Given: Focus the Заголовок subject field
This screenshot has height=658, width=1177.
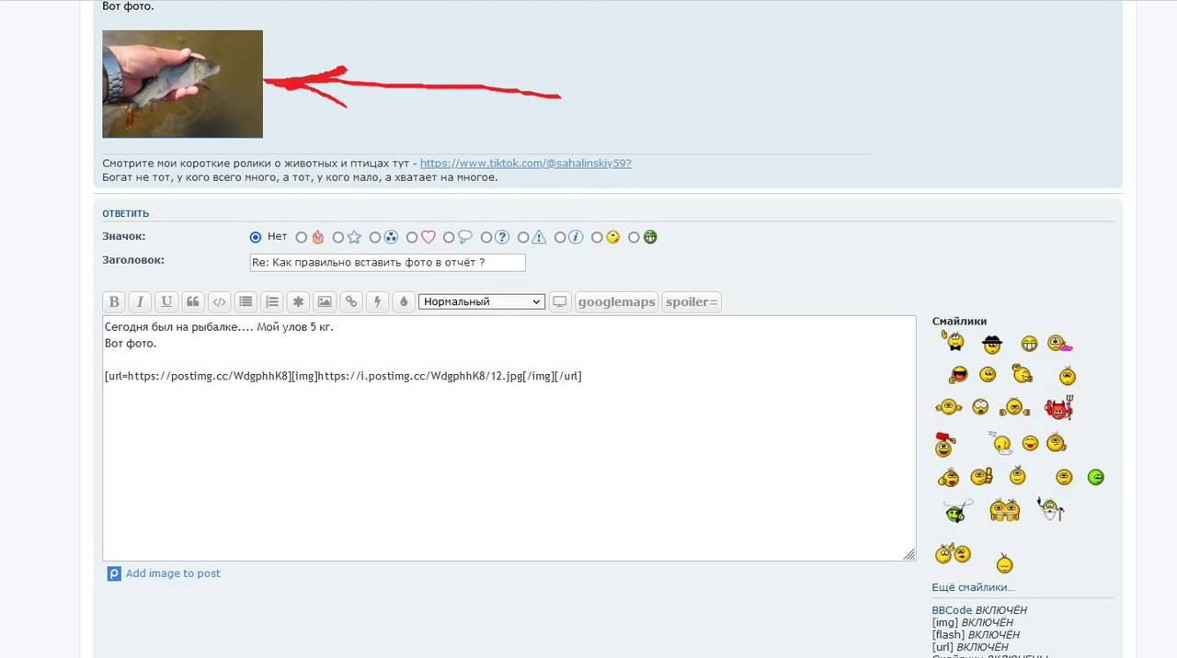Looking at the screenshot, I should 388,263.
